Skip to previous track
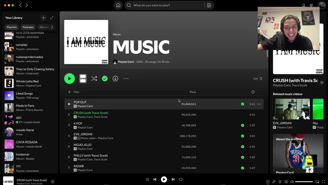Viewport: 328px width, 185px height. coord(155,179)
